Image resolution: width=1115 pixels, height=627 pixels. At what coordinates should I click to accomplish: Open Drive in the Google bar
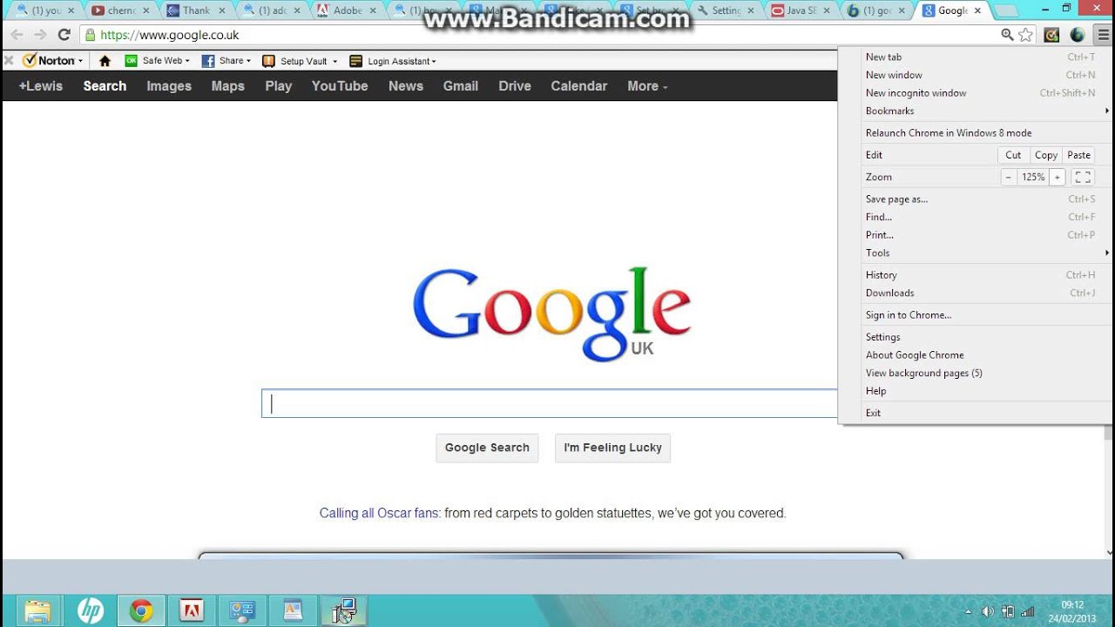[x=515, y=86]
